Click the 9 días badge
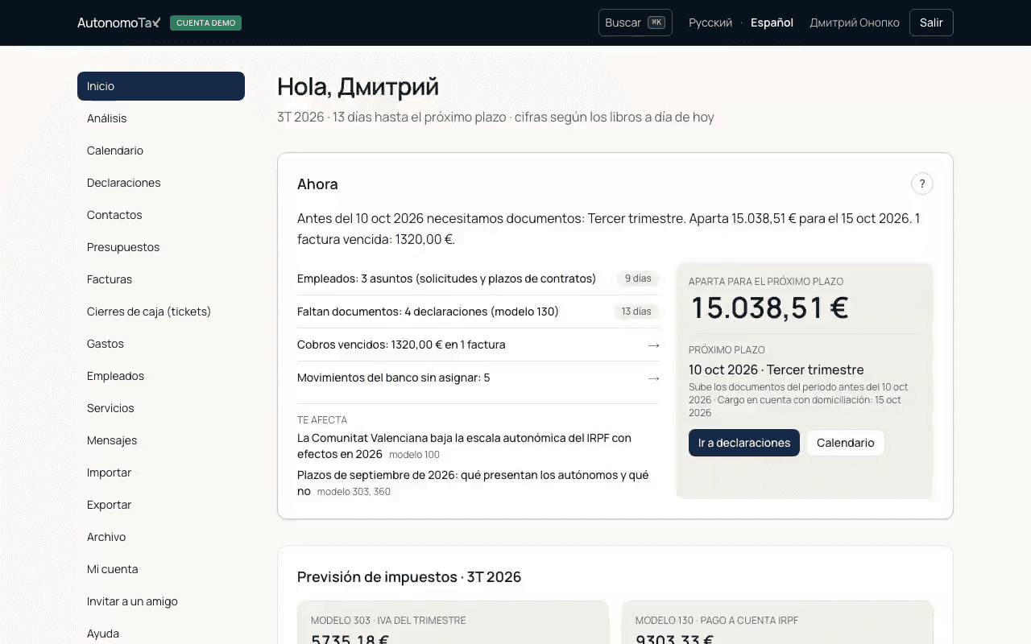 pos(637,279)
